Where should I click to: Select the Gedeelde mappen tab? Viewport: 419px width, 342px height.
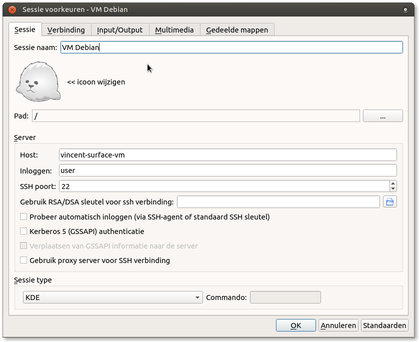tap(237, 30)
